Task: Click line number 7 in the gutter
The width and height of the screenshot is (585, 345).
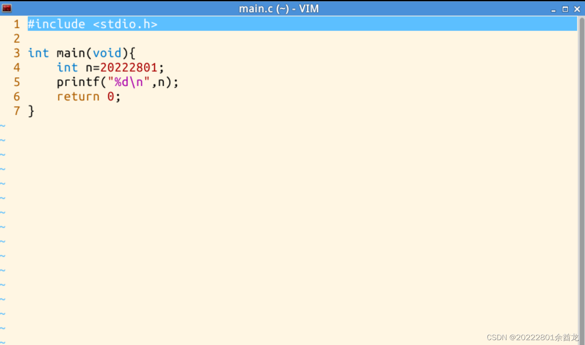Action: [17, 111]
